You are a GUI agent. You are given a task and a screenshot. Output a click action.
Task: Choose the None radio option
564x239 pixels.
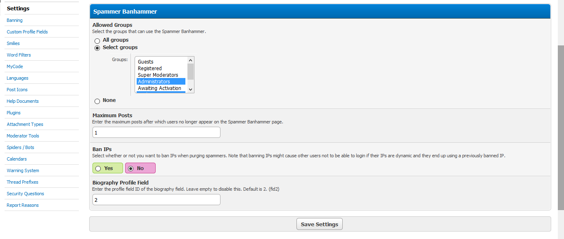click(97, 101)
